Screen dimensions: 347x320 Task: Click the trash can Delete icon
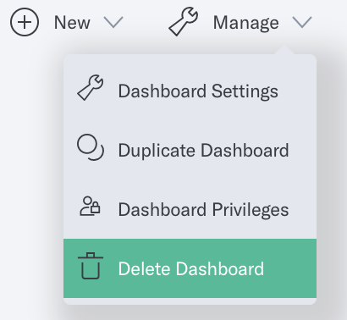point(91,266)
